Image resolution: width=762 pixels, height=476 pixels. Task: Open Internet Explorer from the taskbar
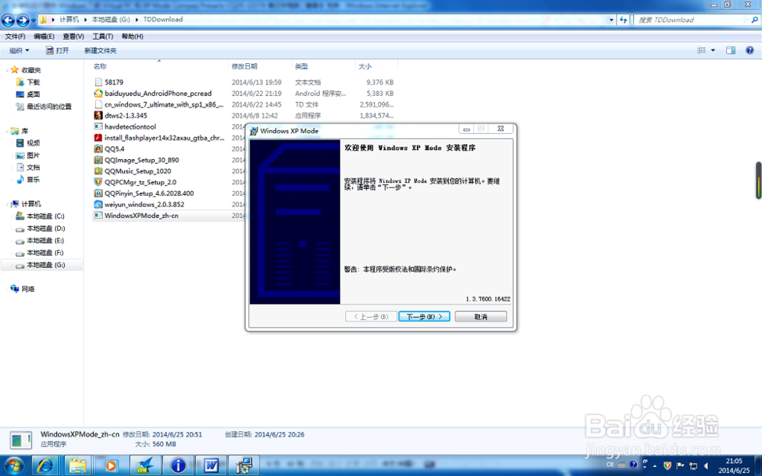click(45, 466)
